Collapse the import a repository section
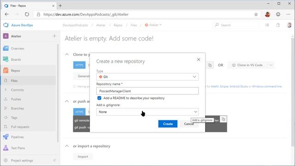Viewport: 295px width, 166px height. click(x=67, y=146)
